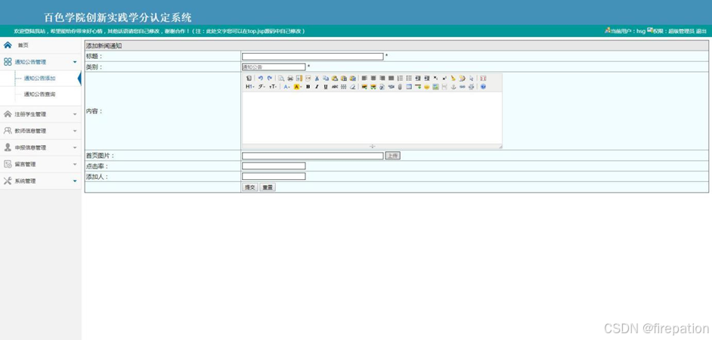Apply superscript formatting

point(444,78)
